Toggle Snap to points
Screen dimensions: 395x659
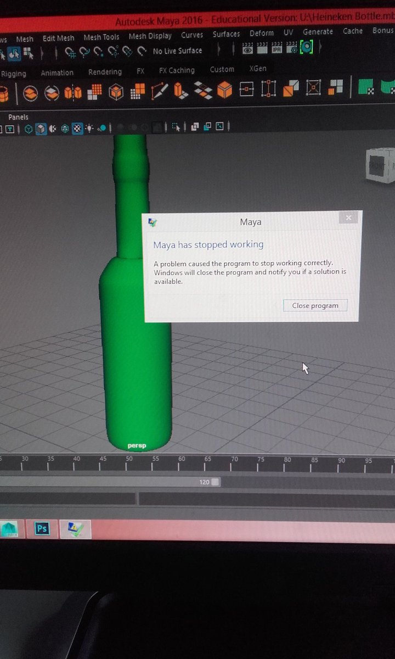pyautogui.click(x=98, y=52)
